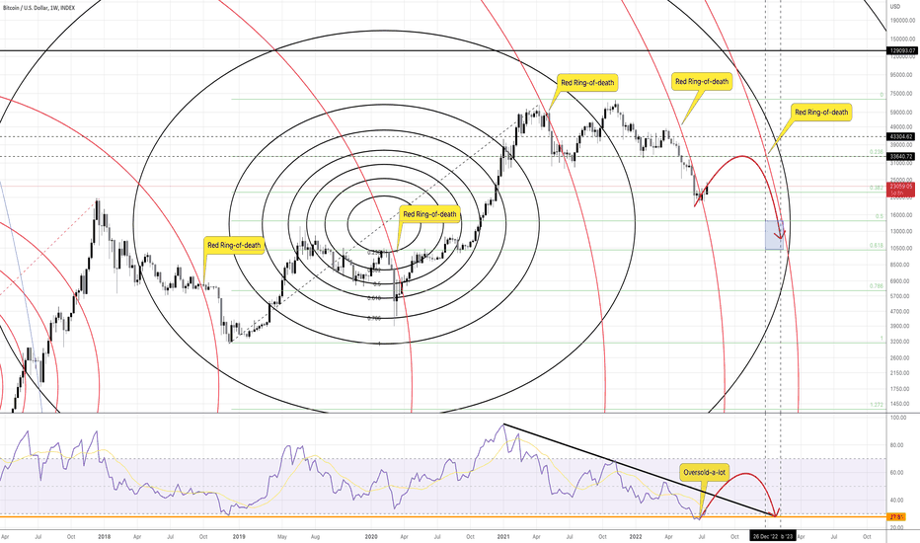
Task: Click the "Bitcoin / U.S. Dollar, 1W, INDEX" chart title
Action: [39, 8]
